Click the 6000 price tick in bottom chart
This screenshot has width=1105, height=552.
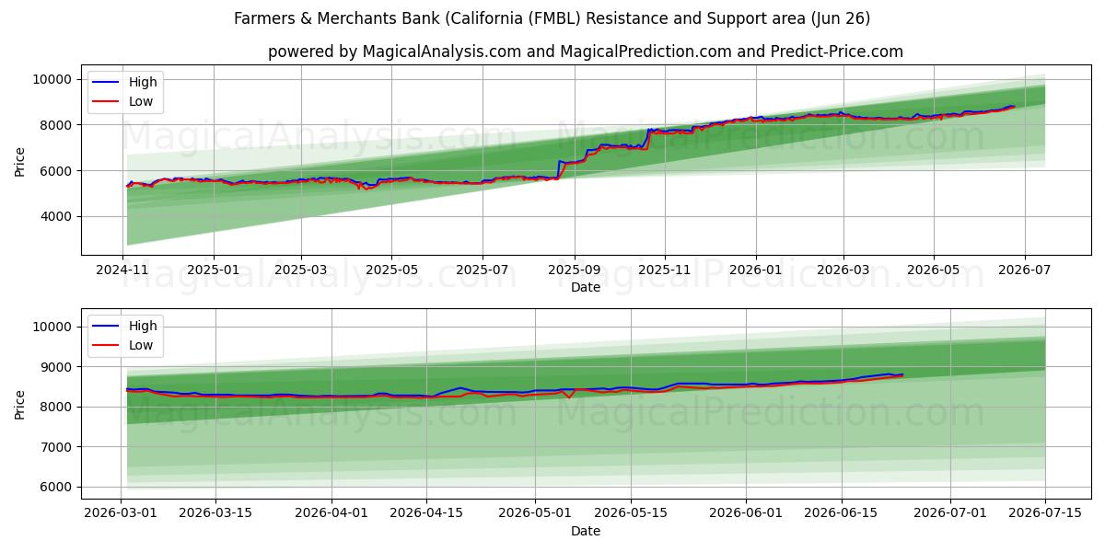57,487
